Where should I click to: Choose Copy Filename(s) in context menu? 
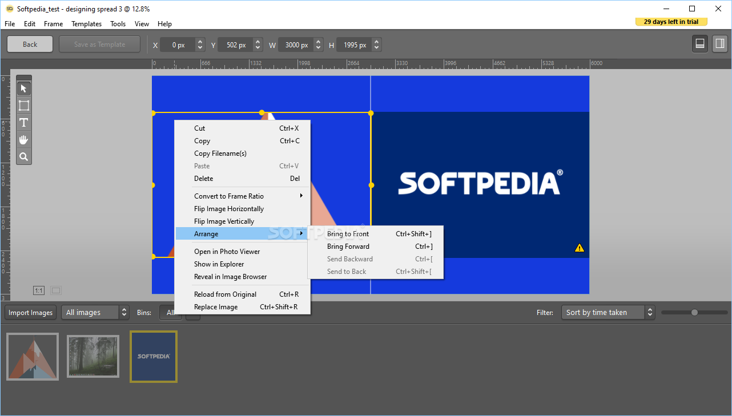tap(243, 154)
